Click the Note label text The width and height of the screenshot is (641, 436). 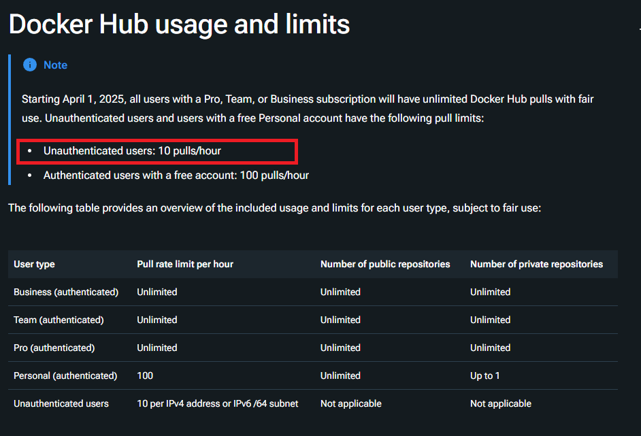coord(56,65)
